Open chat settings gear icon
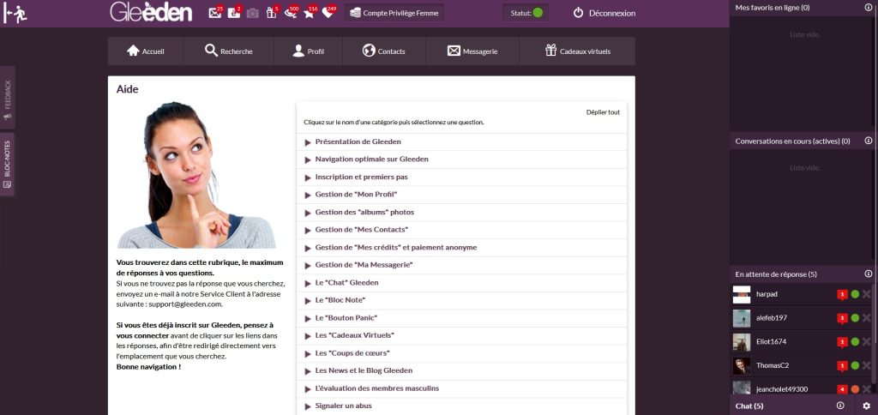 point(866,406)
